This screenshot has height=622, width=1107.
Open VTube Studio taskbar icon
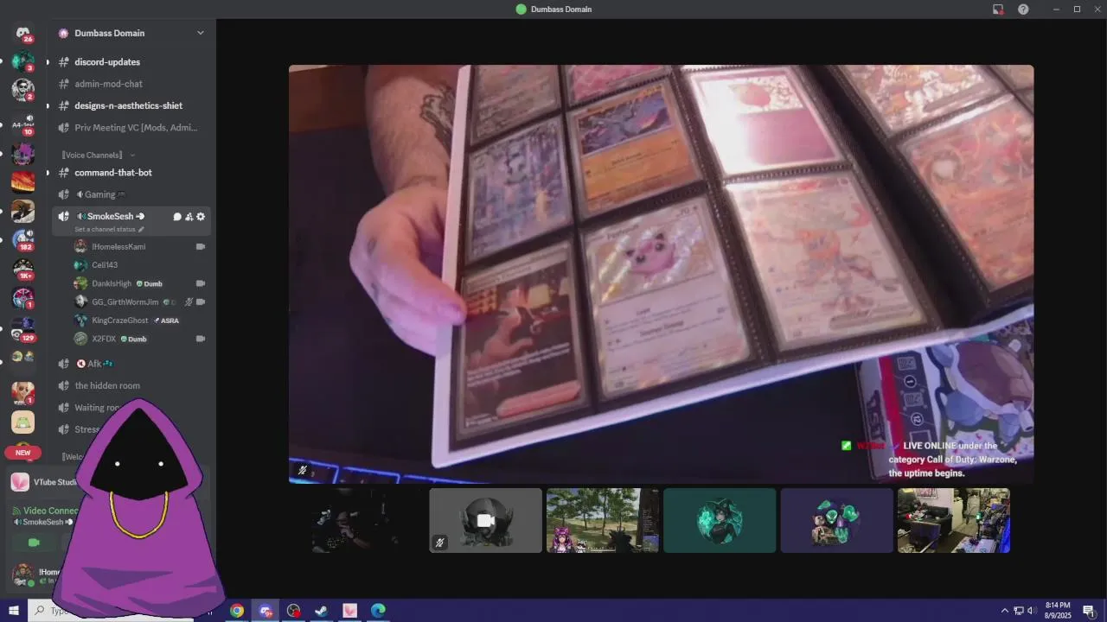[x=349, y=611]
